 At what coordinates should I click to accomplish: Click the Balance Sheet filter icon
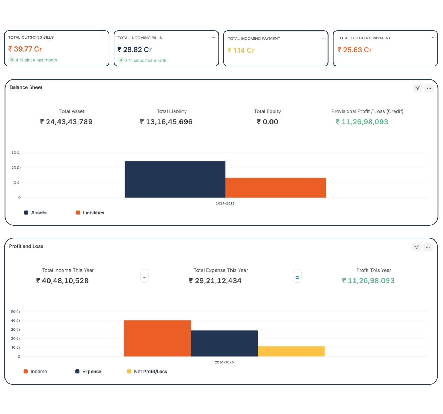tap(418, 88)
